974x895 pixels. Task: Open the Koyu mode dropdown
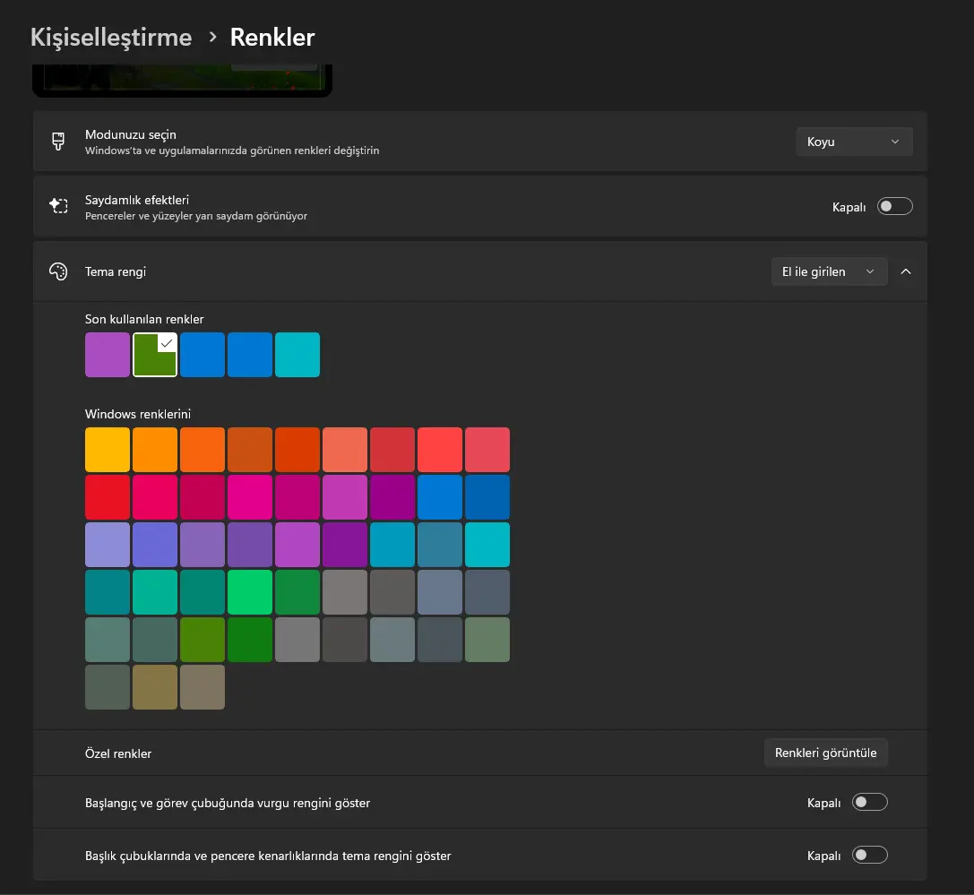tap(854, 142)
